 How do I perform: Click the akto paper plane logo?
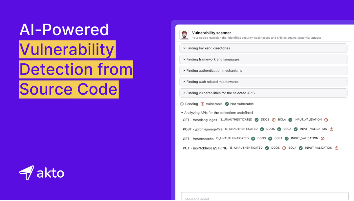pos(27,173)
